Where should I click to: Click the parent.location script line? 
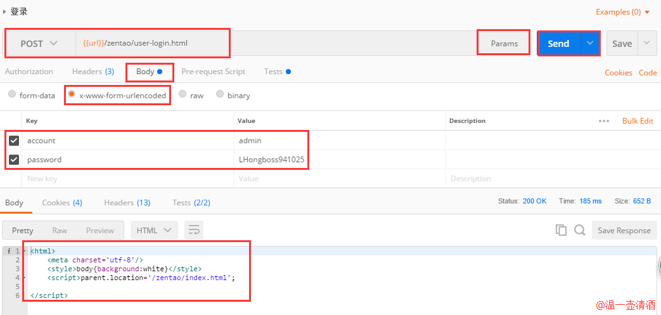click(141, 278)
